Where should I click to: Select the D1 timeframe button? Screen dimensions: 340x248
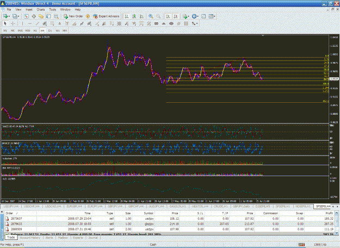(50, 30)
